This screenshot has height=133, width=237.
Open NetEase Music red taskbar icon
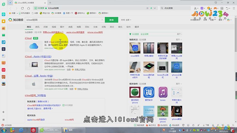point(33,130)
